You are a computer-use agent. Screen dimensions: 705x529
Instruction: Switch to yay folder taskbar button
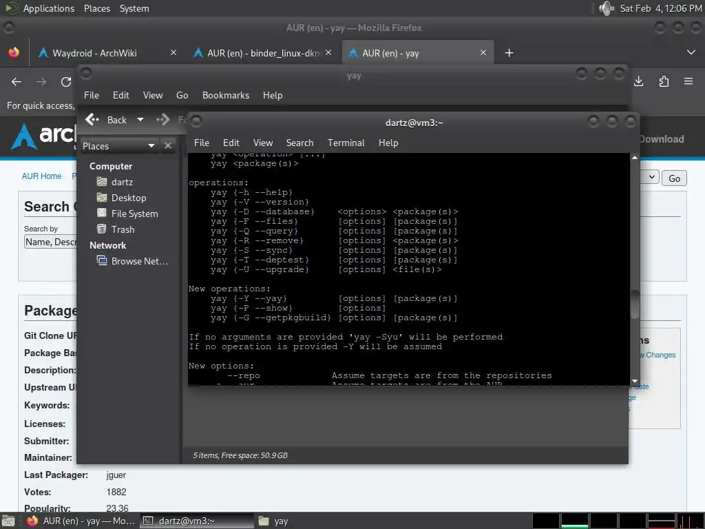273,521
